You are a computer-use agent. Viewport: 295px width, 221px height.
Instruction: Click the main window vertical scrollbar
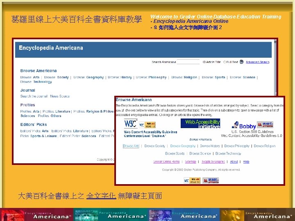click(276, 68)
